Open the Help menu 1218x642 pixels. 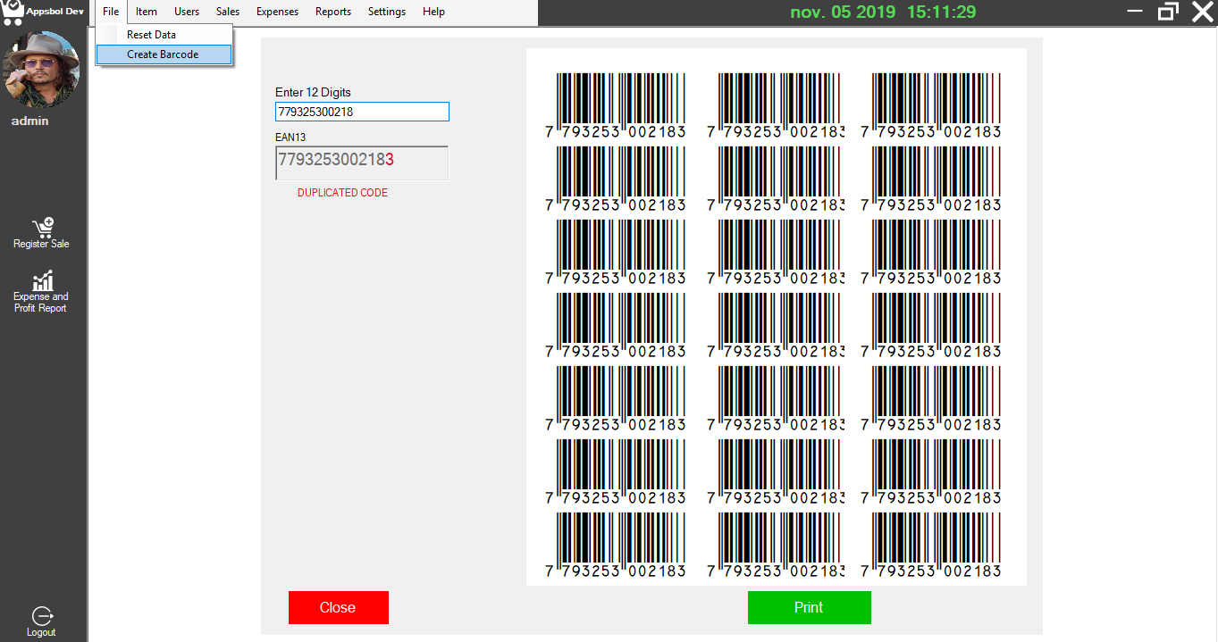(433, 12)
